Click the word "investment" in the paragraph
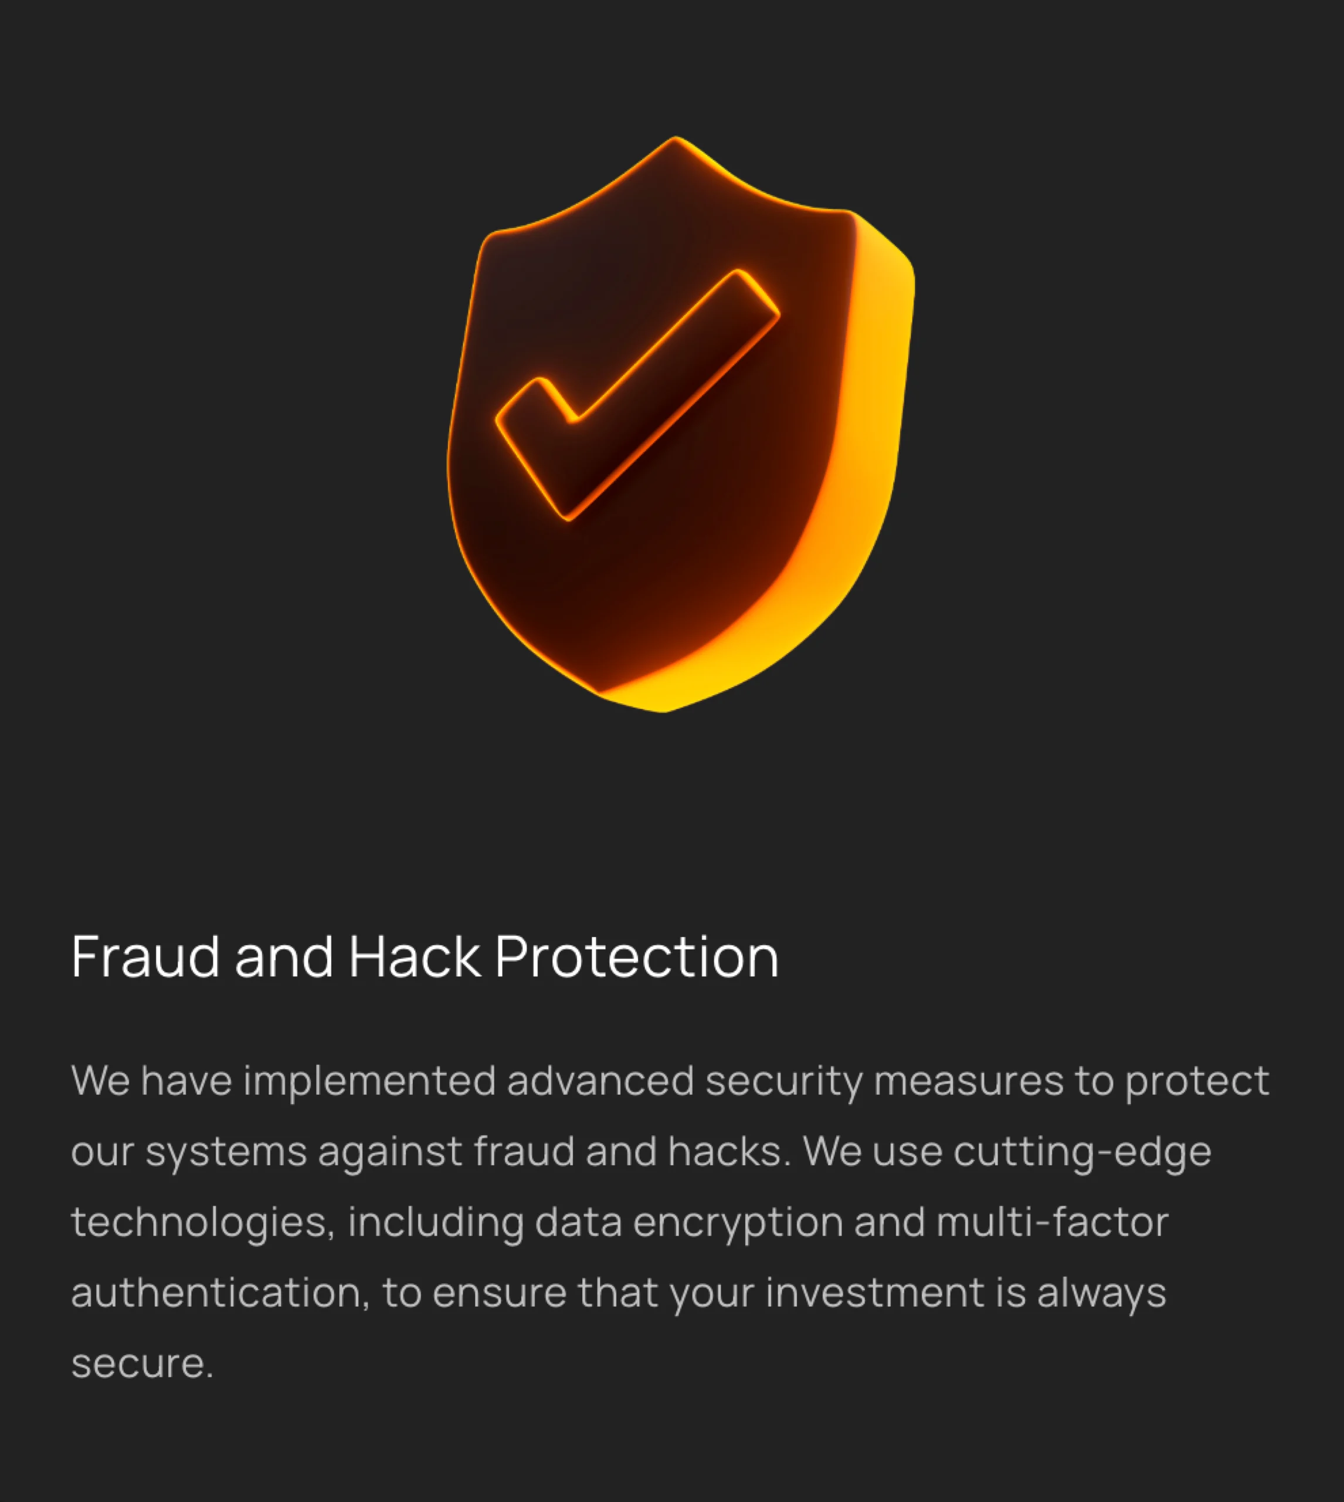 coord(875,1293)
